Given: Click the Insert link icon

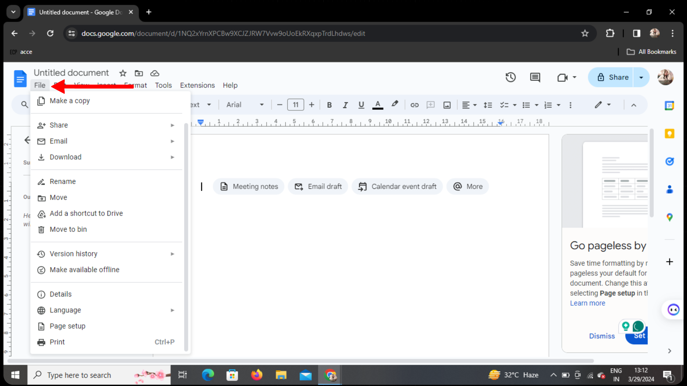Looking at the screenshot, I should pos(414,105).
